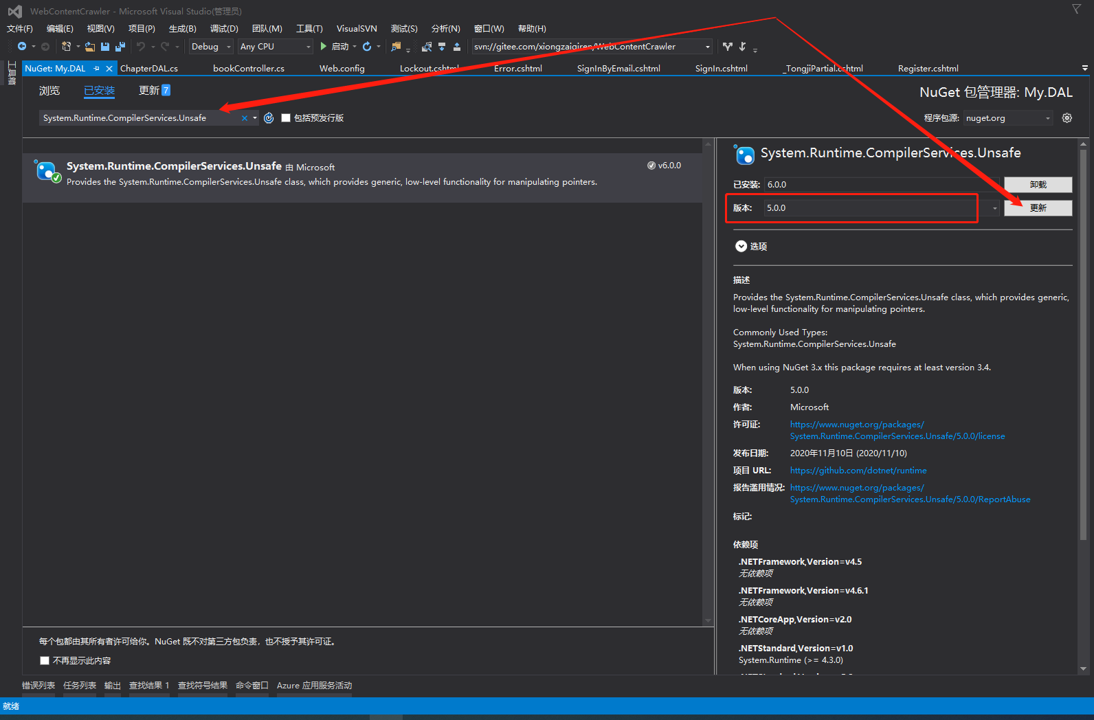Image resolution: width=1094 pixels, height=720 pixels.
Task: Click the Open File folder icon
Action: tap(90, 47)
